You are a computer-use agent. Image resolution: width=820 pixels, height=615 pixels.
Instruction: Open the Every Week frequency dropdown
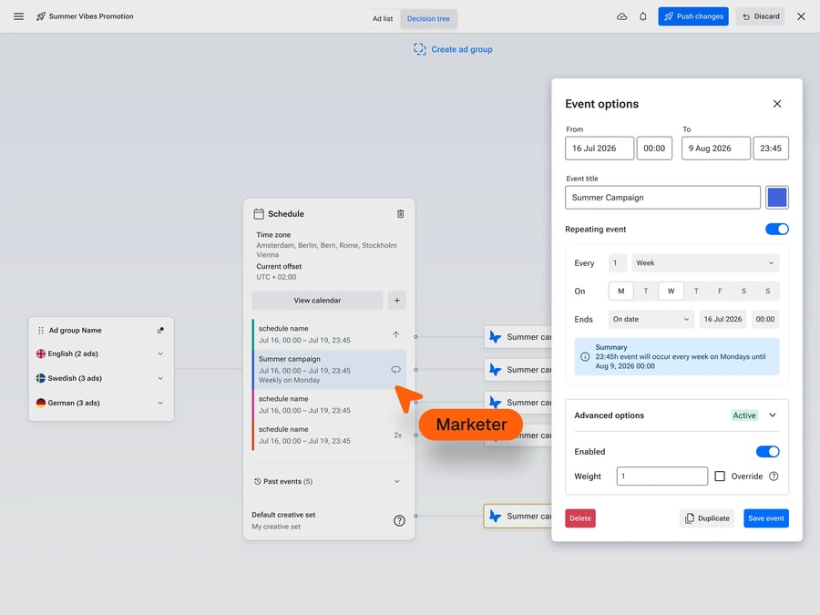[x=704, y=262]
